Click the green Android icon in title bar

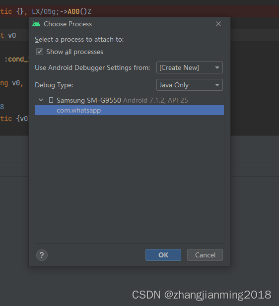click(x=36, y=24)
